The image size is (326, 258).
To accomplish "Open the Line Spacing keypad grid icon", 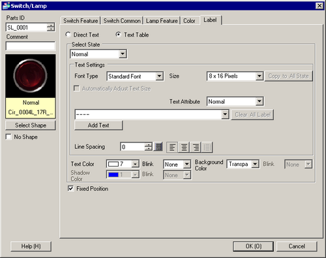I will pyautogui.click(x=158, y=147).
